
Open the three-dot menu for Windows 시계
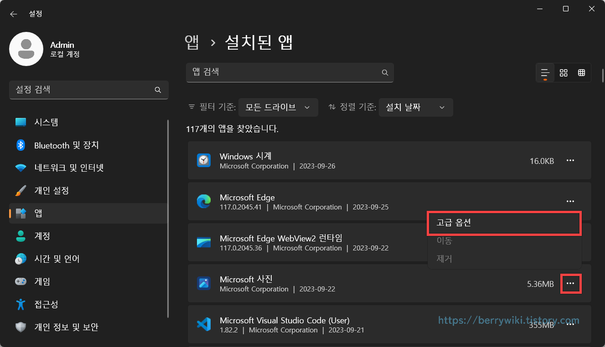(x=570, y=160)
